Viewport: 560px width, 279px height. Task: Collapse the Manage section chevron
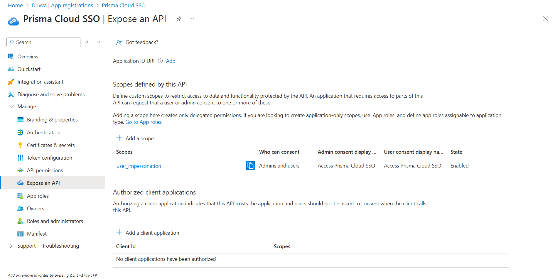tap(11, 106)
